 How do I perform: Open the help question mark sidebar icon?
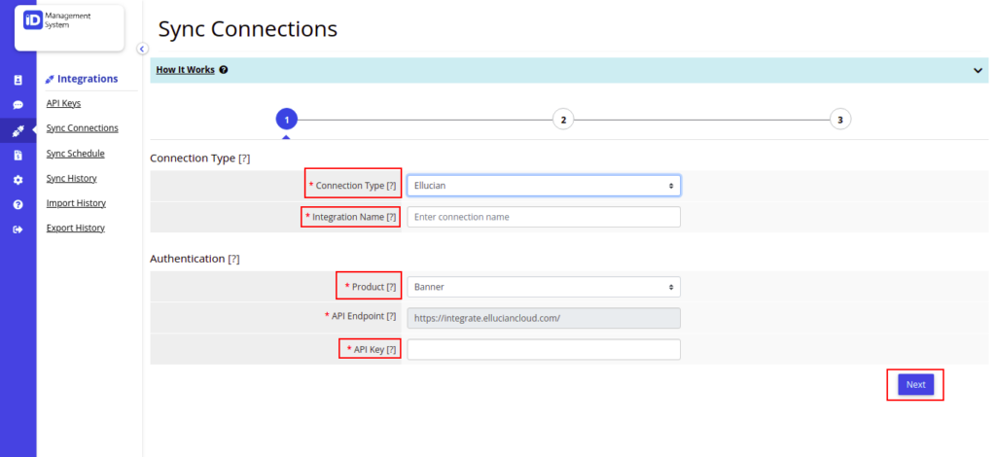[18, 204]
